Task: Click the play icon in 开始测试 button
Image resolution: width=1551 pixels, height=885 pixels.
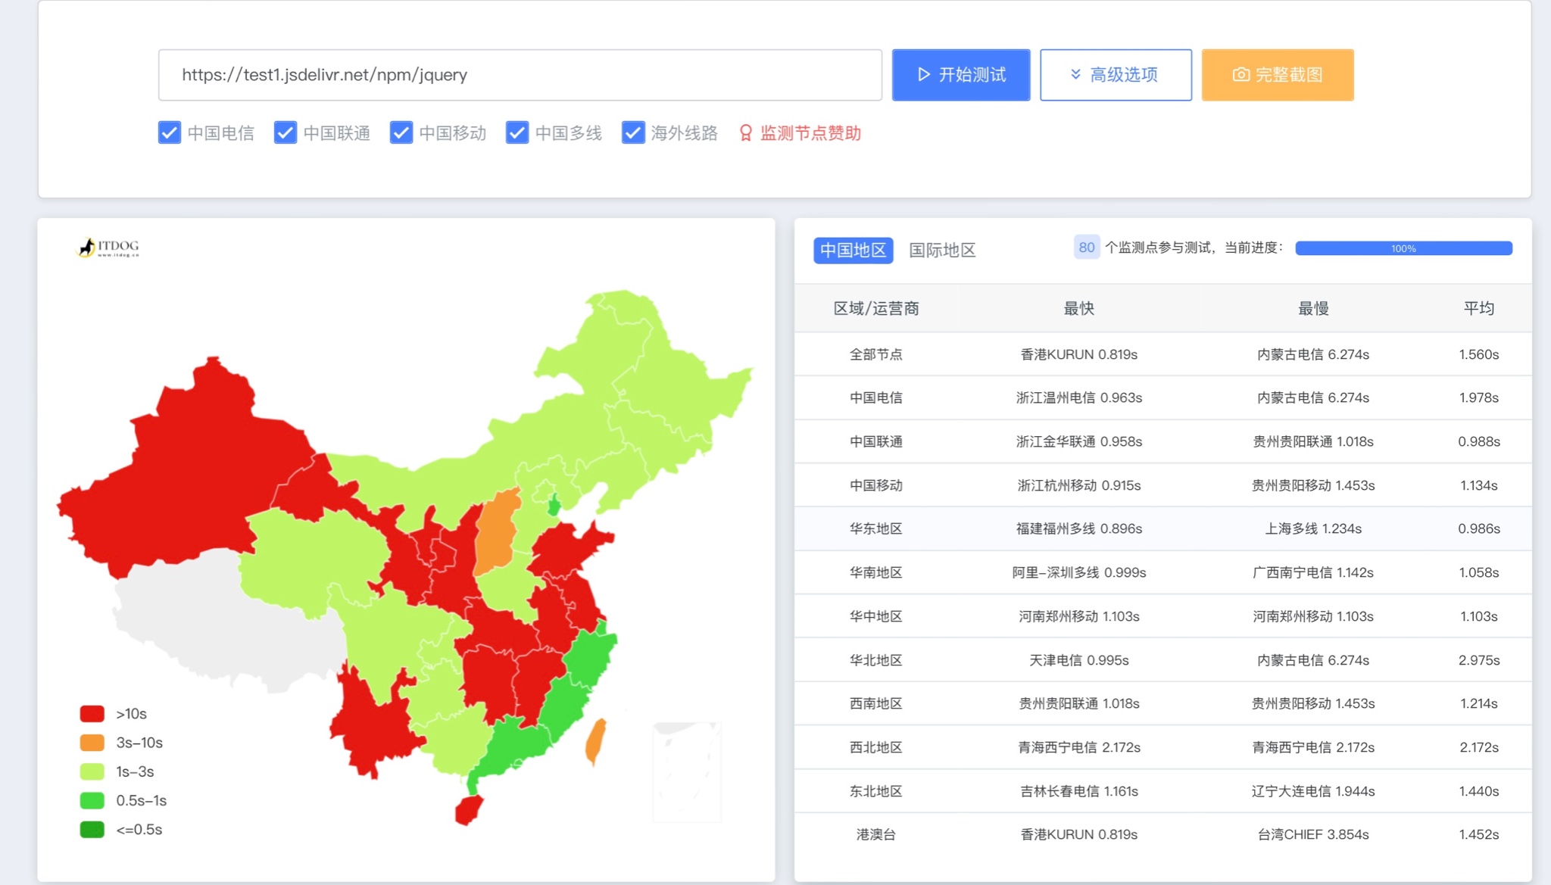Action: click(923, 74)
